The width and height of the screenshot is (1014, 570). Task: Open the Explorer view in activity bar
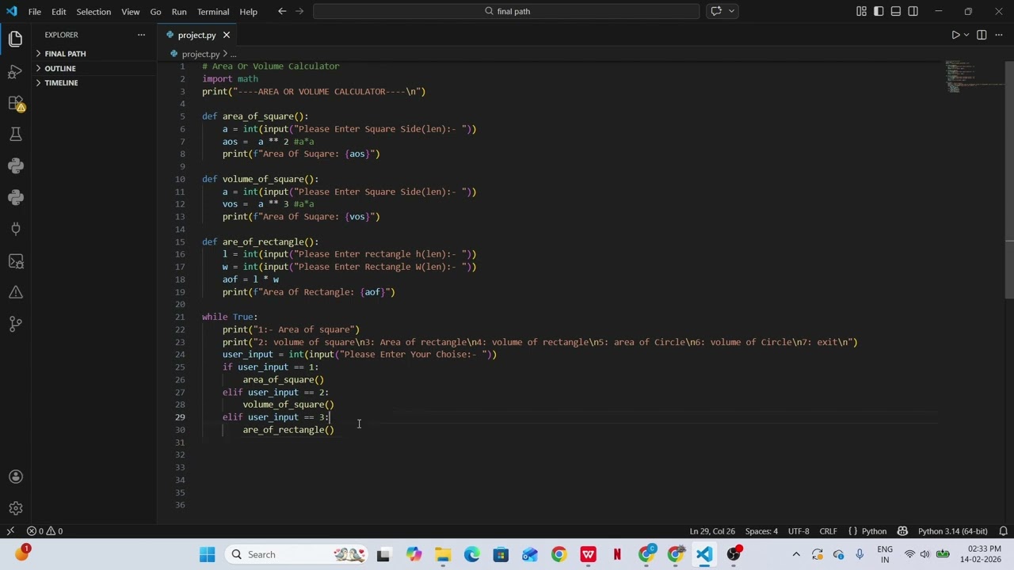coord(15,40)
